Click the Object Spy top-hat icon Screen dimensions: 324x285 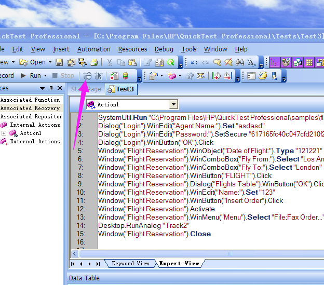point(274,76)
